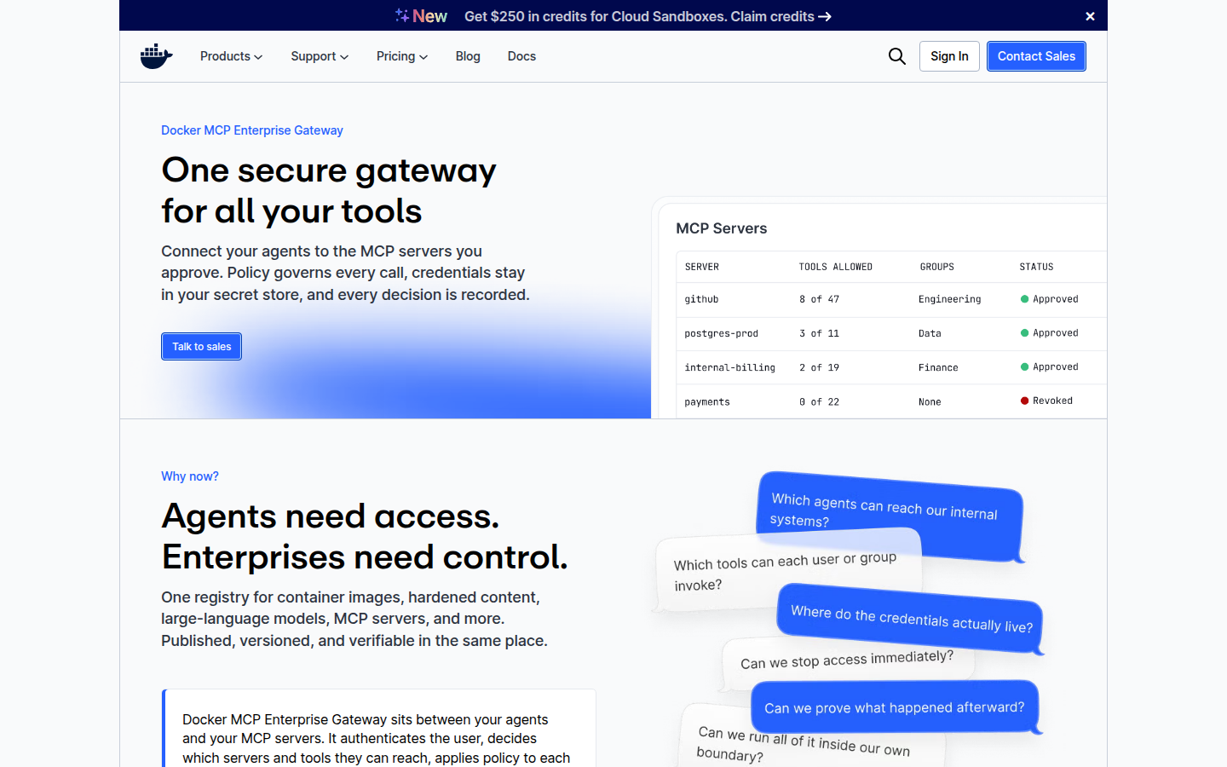Dismiss the promo banner with X icon

click(x=1090, y=16)
